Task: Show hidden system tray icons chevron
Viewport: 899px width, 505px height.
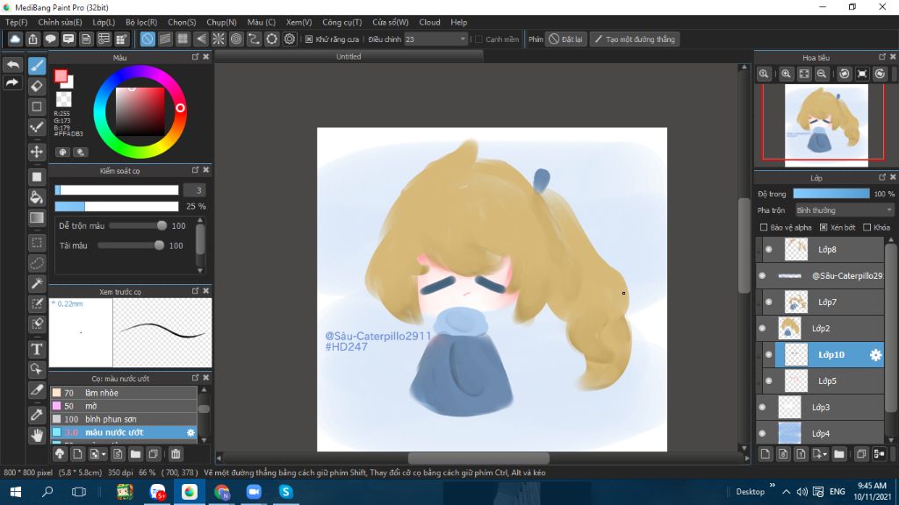Action: [x=786, y=492]
